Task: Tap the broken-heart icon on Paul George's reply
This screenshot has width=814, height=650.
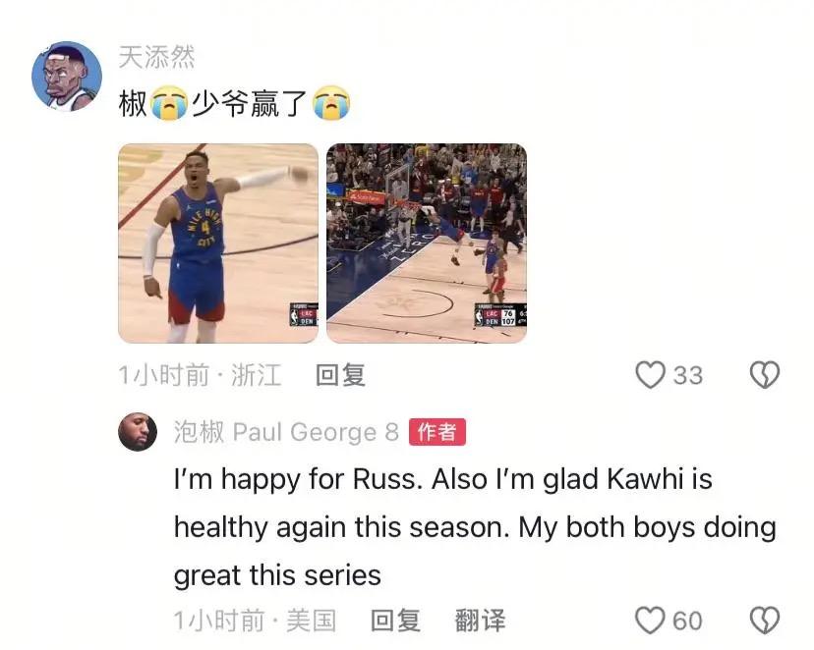Action: [x=764, y=621]
